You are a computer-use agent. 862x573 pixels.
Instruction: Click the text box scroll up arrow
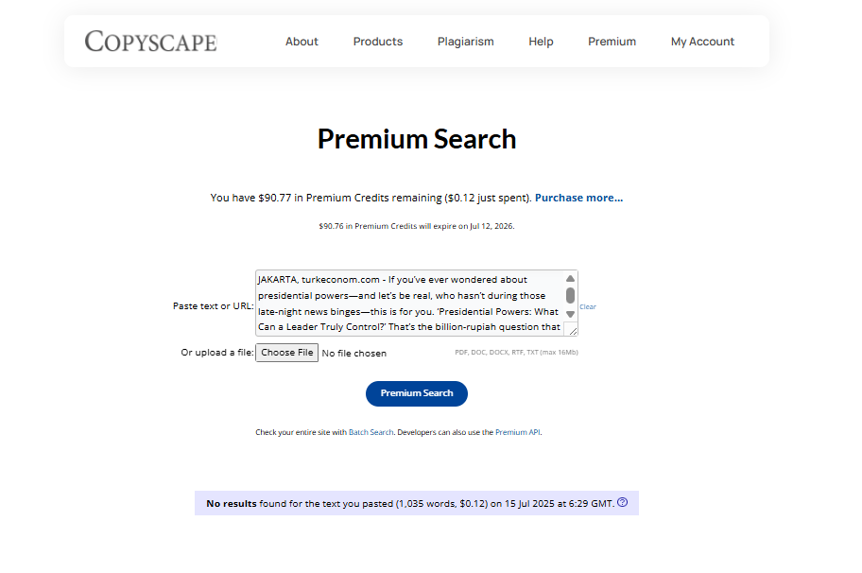coord(570,279)
